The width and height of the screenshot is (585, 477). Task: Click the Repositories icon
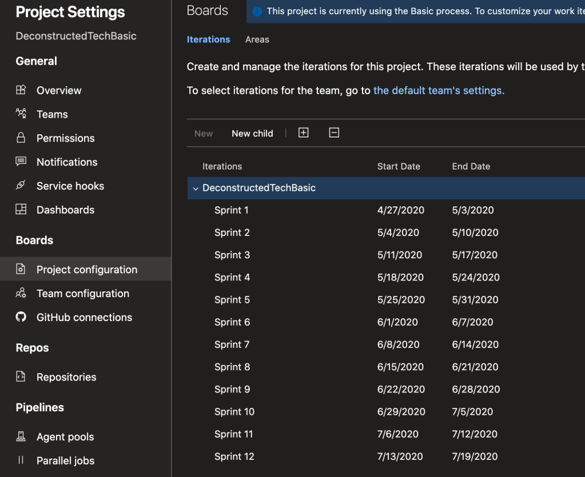(x=21, y=377)
